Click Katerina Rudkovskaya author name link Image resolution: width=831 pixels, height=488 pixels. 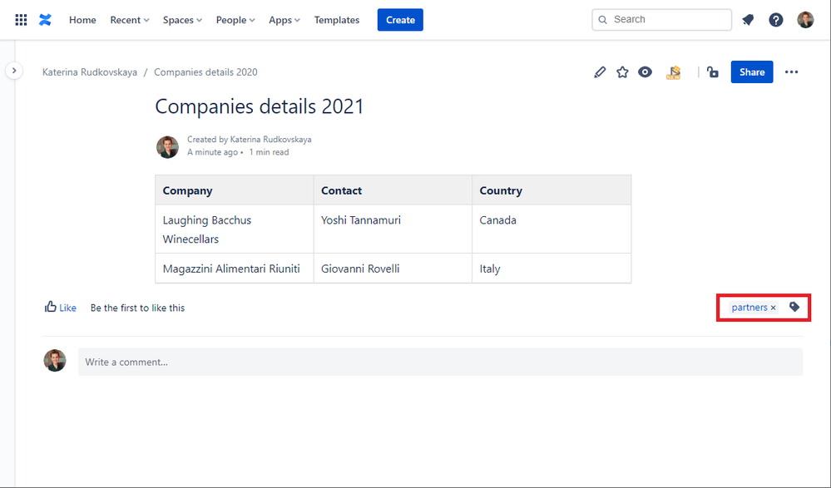(271, 140)
